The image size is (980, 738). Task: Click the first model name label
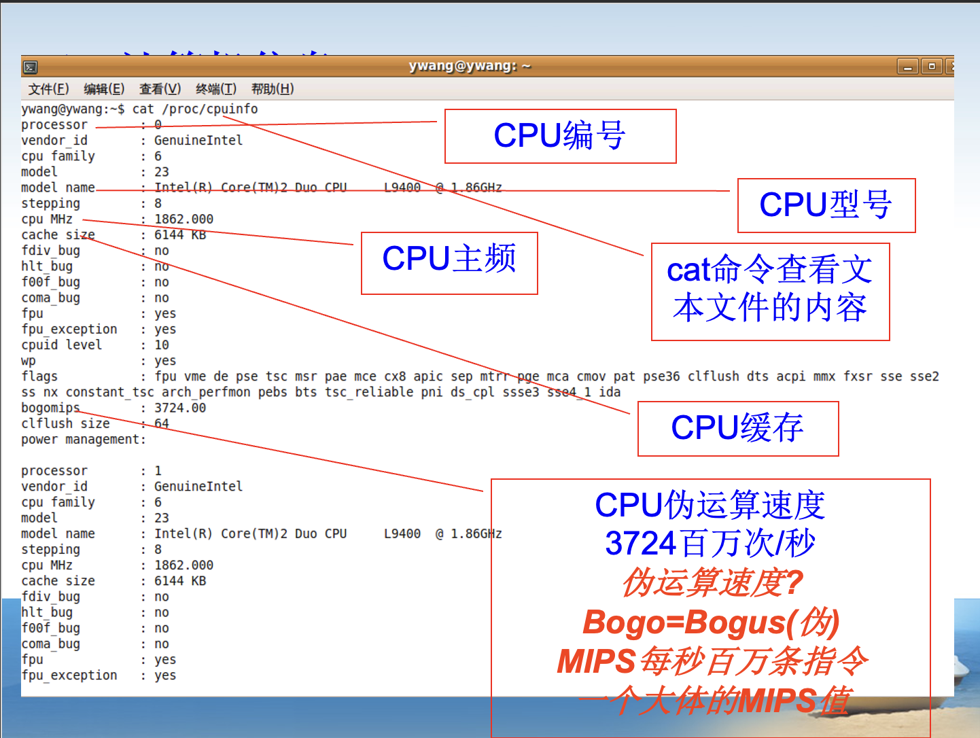coord(58,188)
